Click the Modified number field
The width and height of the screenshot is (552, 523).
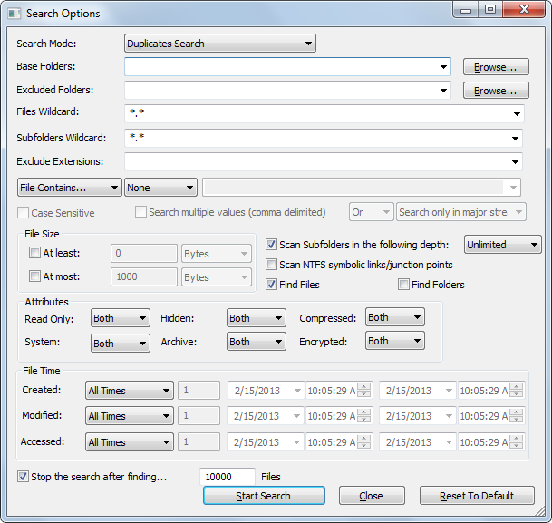199,416
